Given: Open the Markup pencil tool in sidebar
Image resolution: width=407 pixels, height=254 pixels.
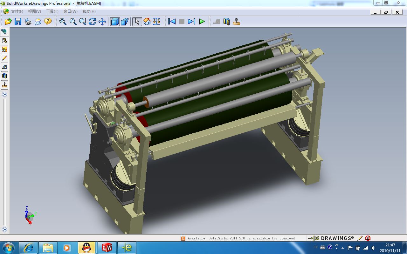Looking at the screenshot, I should pos(4,58).
